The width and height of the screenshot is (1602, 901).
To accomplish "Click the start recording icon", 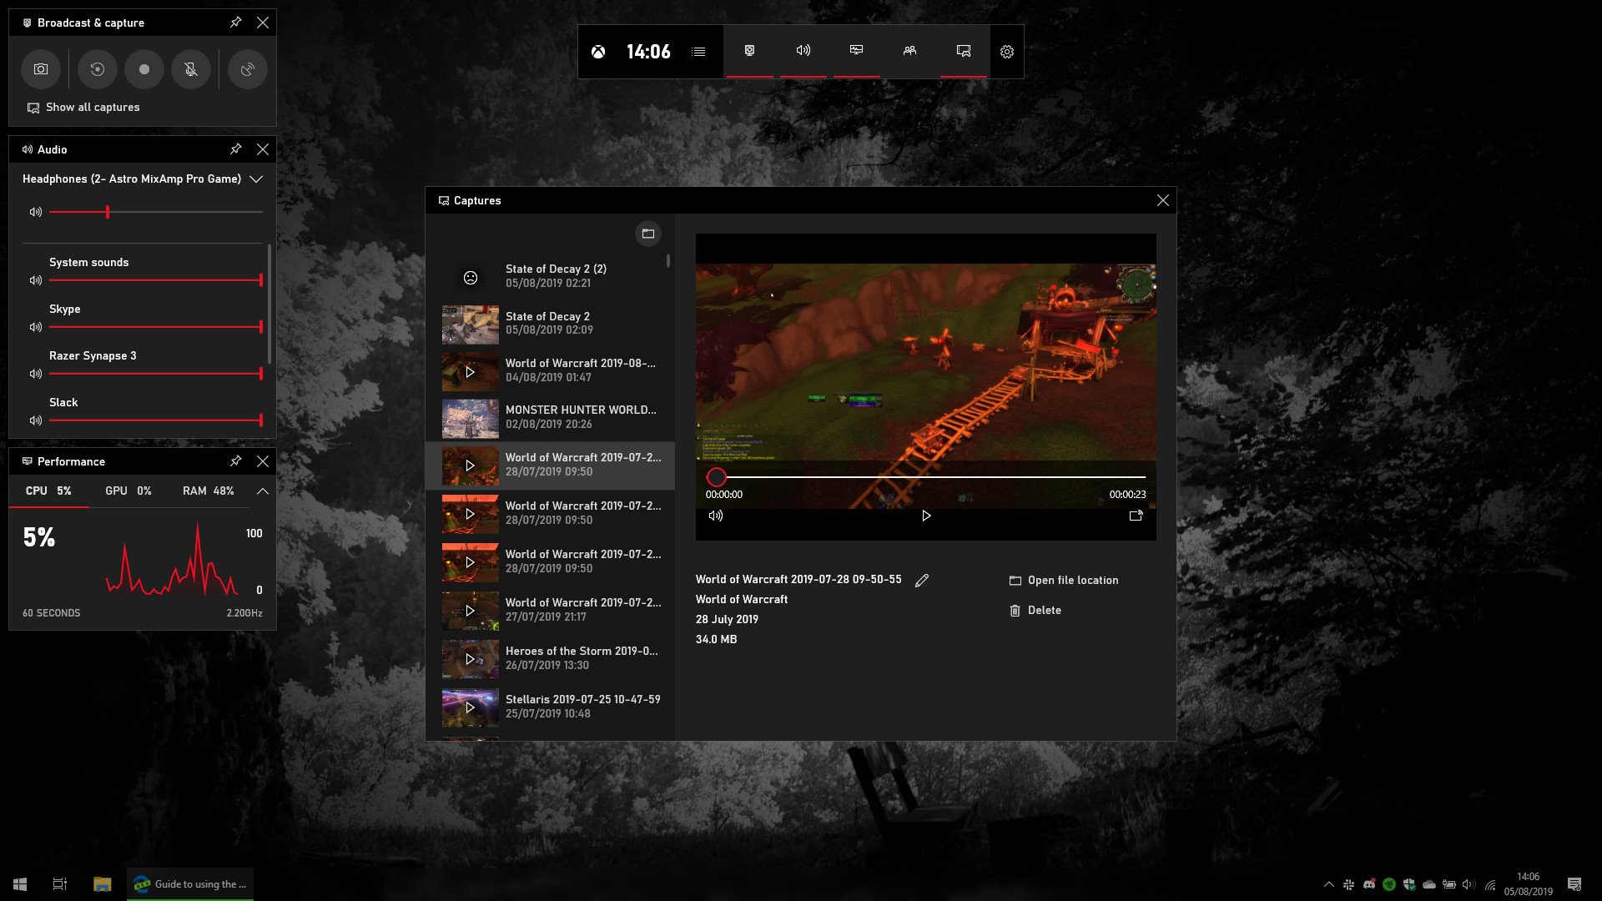I will click(143, 69).
